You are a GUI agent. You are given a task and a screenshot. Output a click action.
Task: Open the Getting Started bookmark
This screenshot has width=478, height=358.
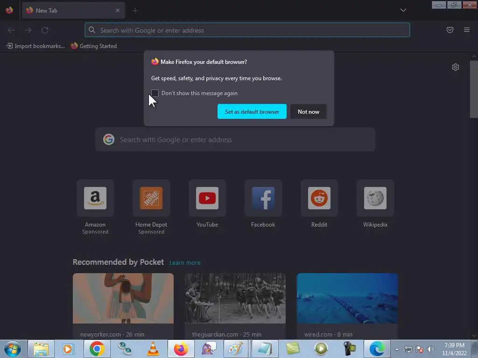[94, 46]
